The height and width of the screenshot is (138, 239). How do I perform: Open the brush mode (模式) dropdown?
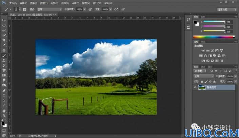[49, 9]
